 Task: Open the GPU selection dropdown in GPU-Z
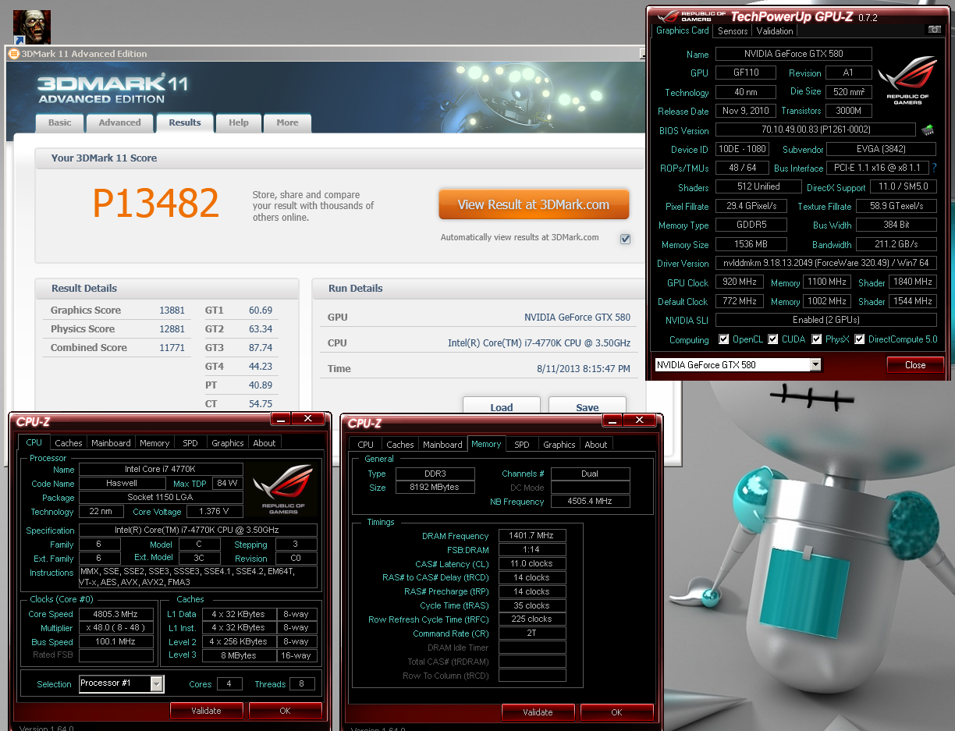[815, 364]
